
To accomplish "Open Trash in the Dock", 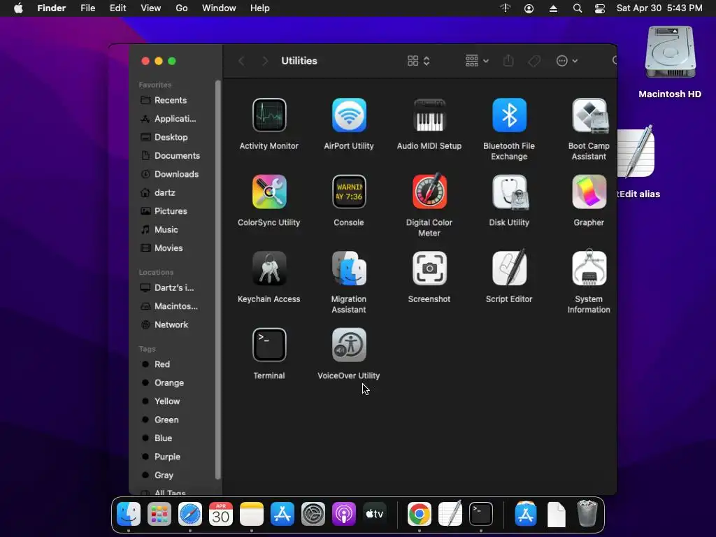I will click(587, 514).
